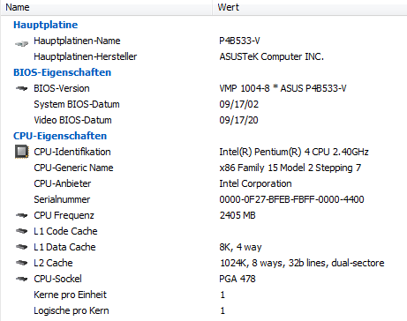The height and width of the screenshot is (321, 407).
Task: Click the CPU-Sockel row icon
Action: [21, 279]
